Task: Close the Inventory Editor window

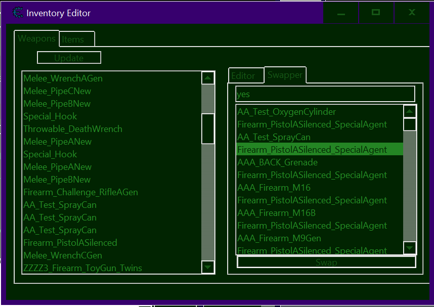Action: [412, 13]
